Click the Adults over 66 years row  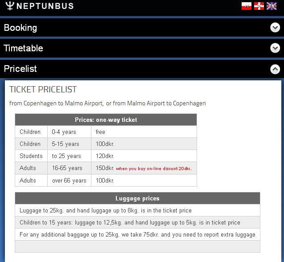(x=106, y=180)
